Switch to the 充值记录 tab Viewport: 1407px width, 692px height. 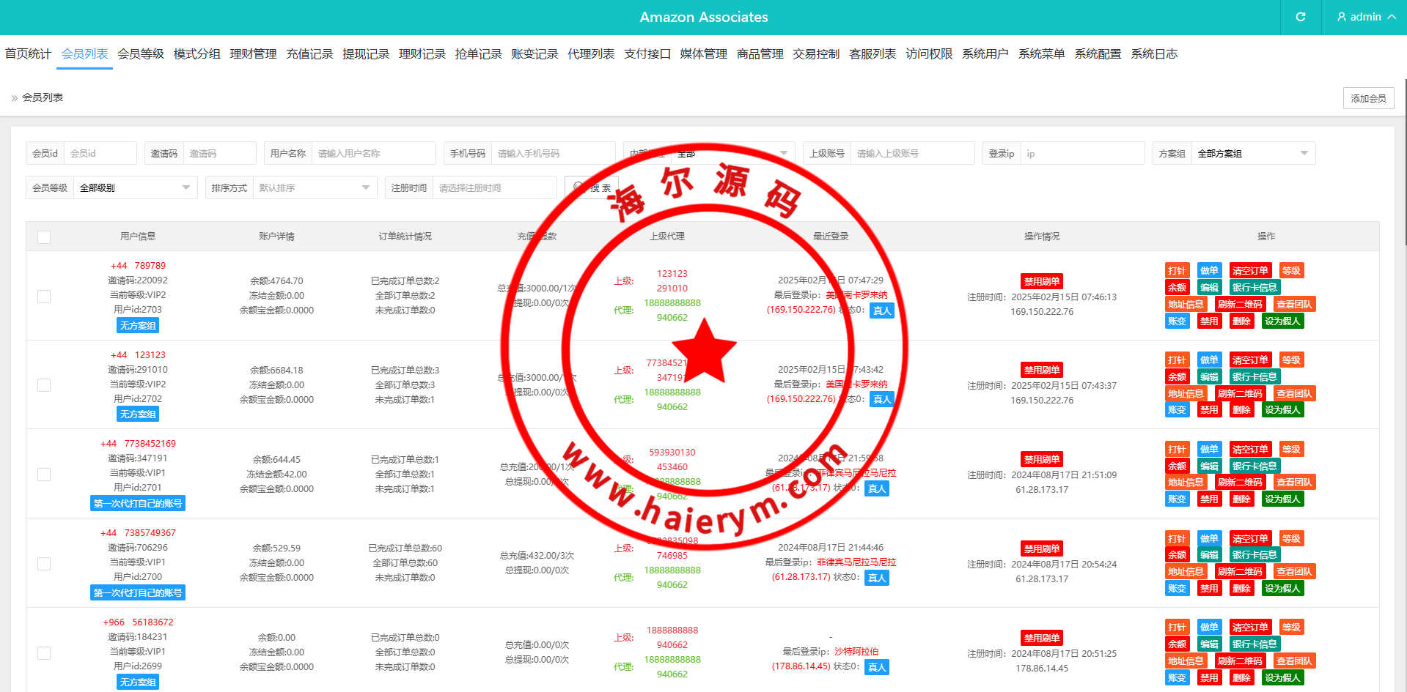[x=309, y=54]
